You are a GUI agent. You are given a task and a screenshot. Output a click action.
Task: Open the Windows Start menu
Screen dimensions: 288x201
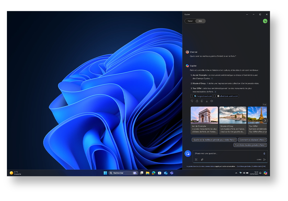[x=105, y=173]
